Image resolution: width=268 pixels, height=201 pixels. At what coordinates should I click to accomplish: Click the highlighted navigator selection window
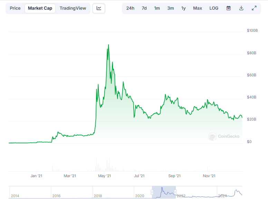[164, 192]
